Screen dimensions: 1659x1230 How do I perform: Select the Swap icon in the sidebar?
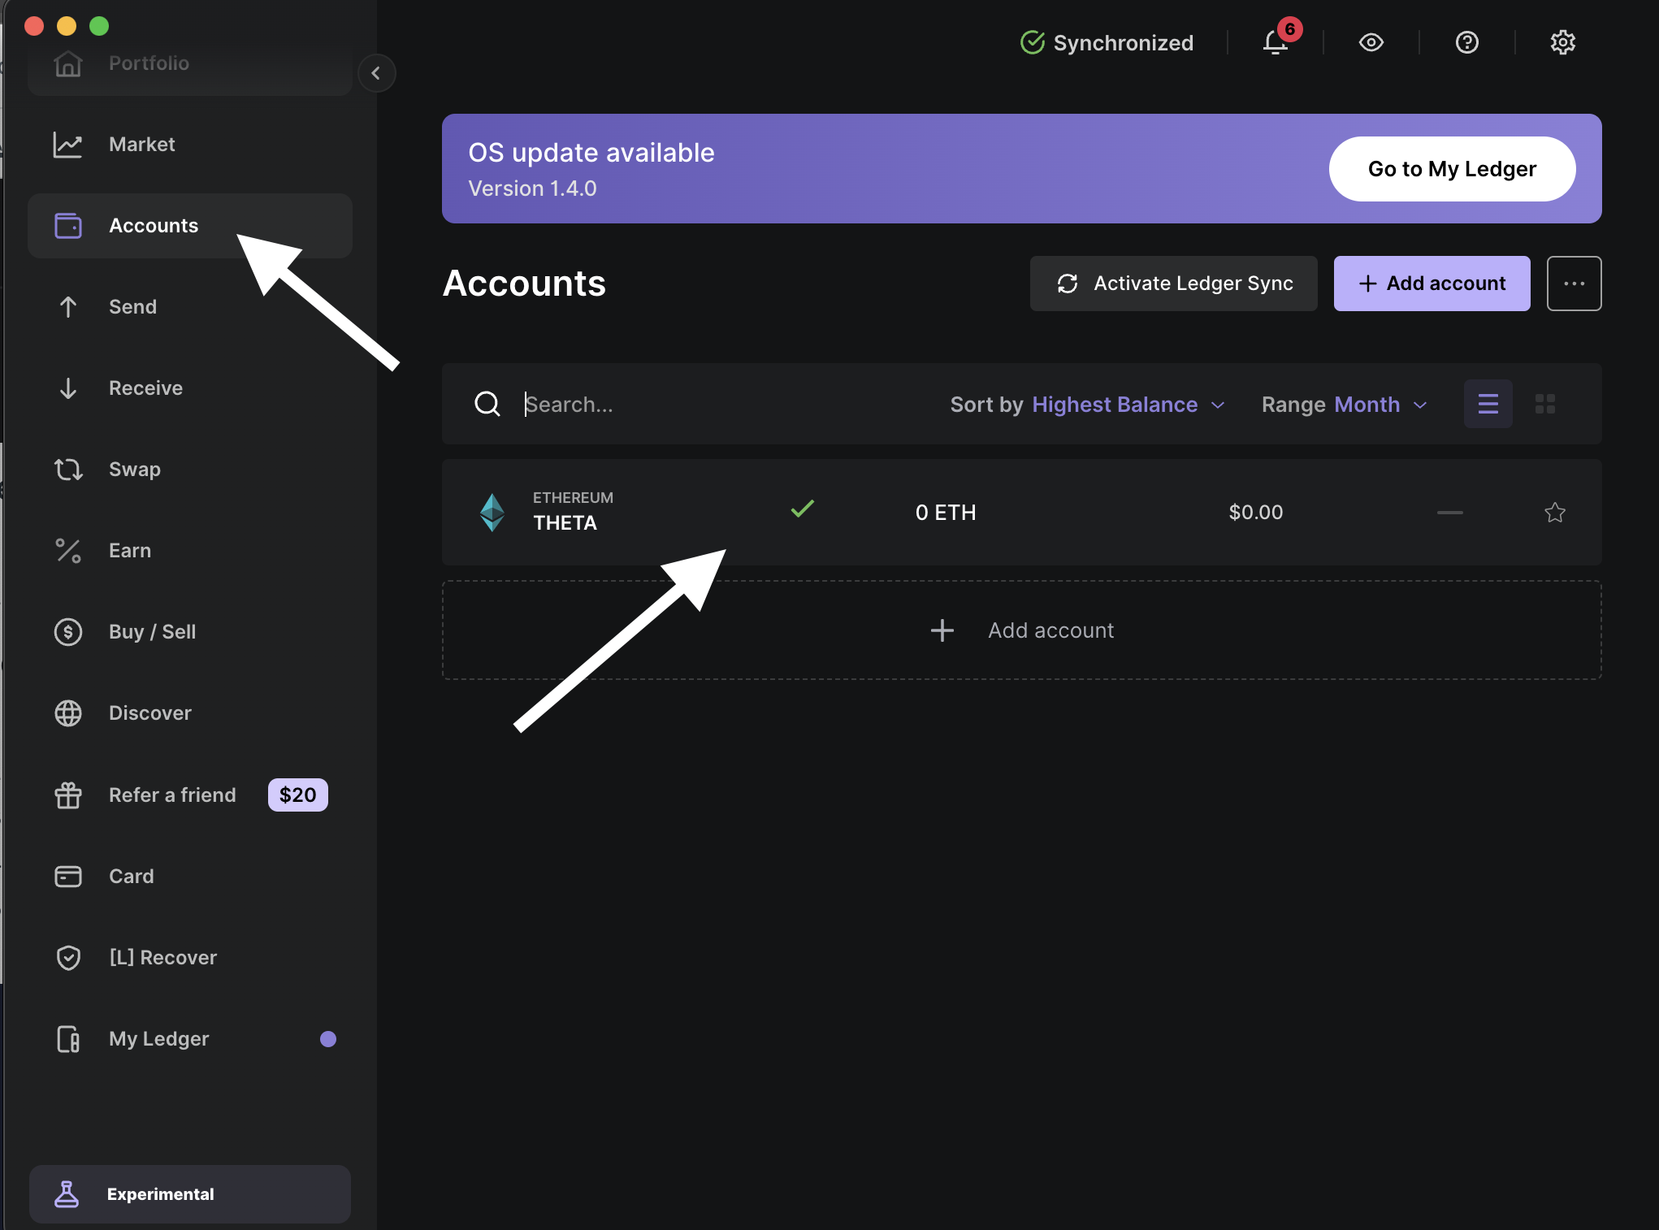pos(68,469)
